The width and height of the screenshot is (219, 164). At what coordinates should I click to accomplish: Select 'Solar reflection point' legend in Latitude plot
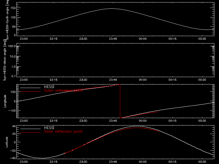(x=63, y=131)
